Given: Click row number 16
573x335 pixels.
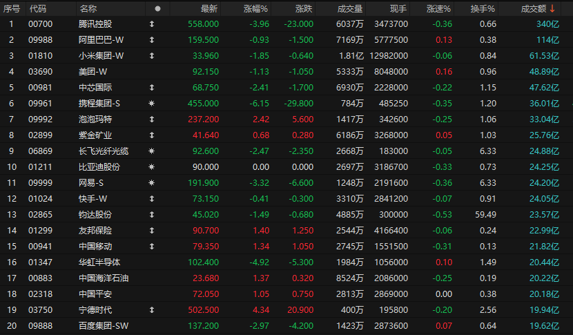Looking at the screenshot, I should click(12, 262).
